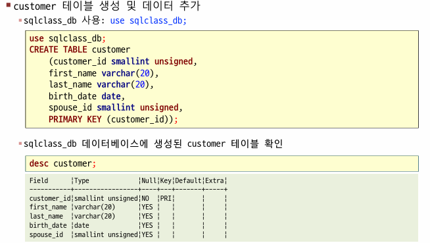Click the 'spouse_id smallint unsigned,' code line
Image resolution: width=430 pixels, height=243 pixels.
coord(116,107)
